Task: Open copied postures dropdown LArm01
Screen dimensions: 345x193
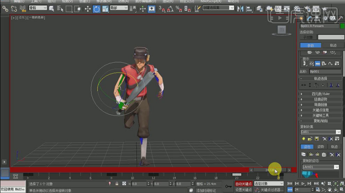Action: pos(320,167)
